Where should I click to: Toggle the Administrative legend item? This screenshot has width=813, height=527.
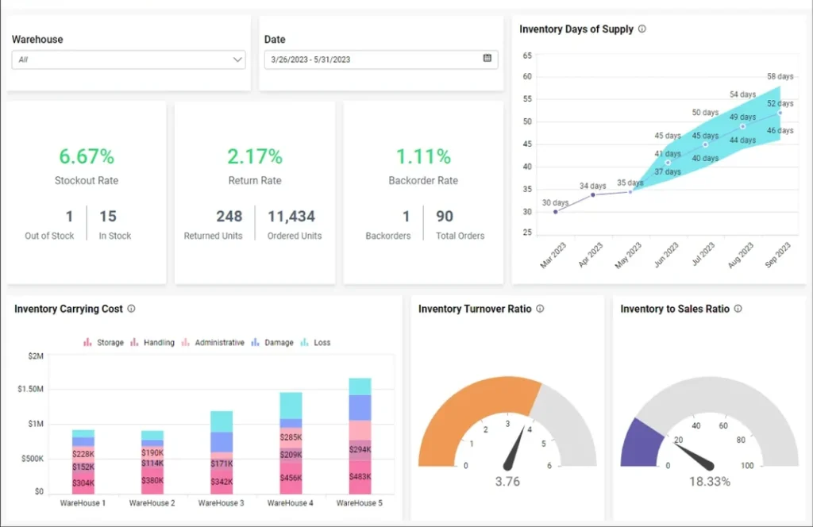point(213,343)
